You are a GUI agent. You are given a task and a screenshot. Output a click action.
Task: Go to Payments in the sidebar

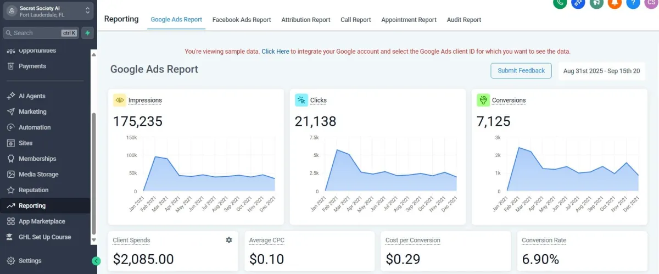click(32, 66)
